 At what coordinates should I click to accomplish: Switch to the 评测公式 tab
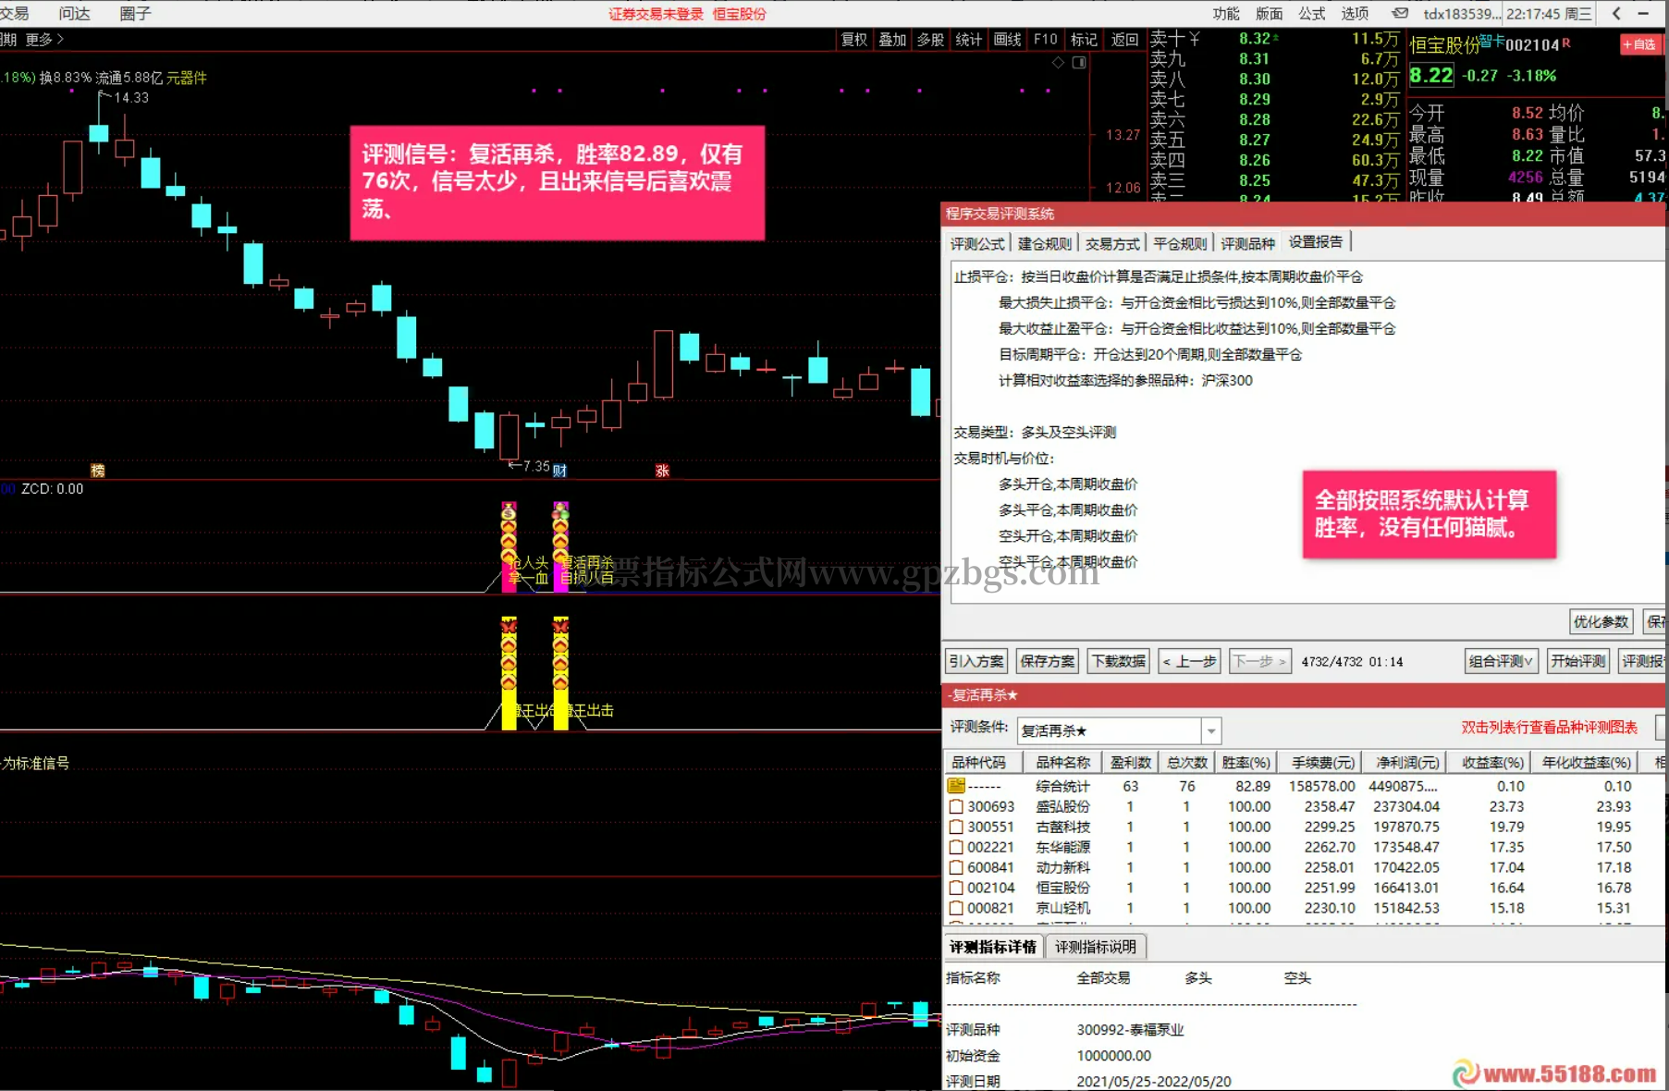tap(977, 243)
